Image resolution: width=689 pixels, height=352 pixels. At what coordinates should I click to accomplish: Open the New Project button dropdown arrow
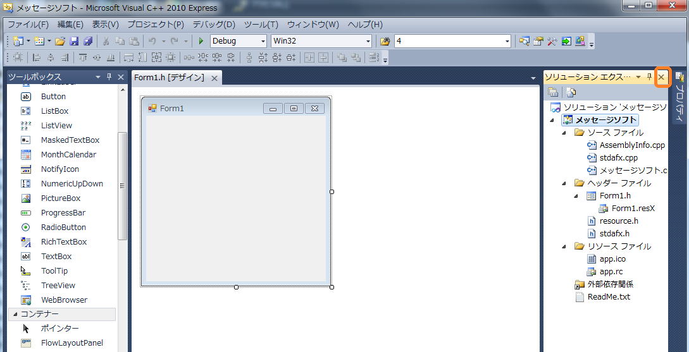[28, 41]
